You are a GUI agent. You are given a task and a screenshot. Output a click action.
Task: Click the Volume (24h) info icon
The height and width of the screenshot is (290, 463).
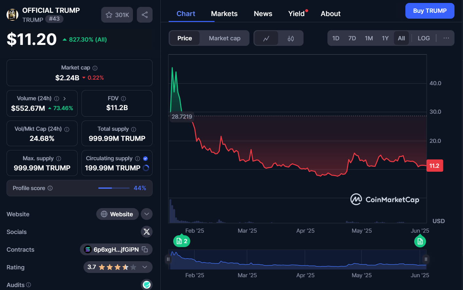click(x=57, y=99)
